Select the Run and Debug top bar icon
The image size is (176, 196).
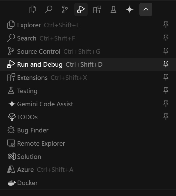tap(81, 10)
